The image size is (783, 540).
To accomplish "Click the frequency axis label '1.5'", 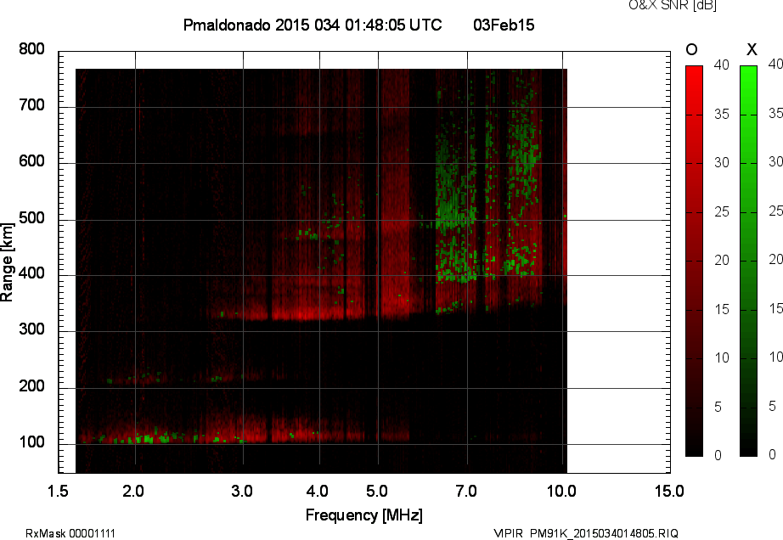I will click(x=58, y=491).
